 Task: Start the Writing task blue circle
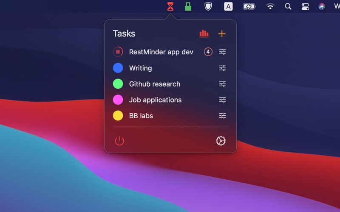[x=118, y=68]
